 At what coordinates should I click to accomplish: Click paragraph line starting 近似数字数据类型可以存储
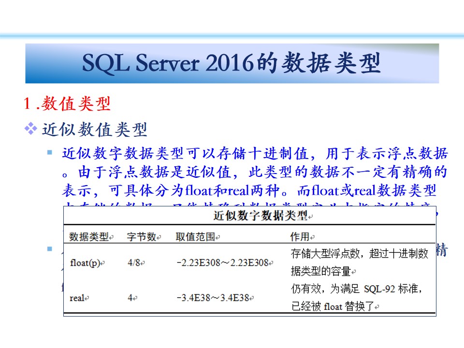255,154
